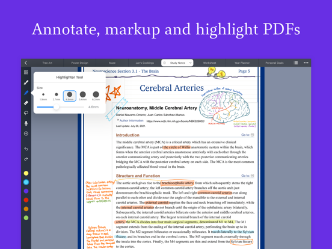Choose the orange color swatch
The image size is (332, 249).
(x=26, y=209)
